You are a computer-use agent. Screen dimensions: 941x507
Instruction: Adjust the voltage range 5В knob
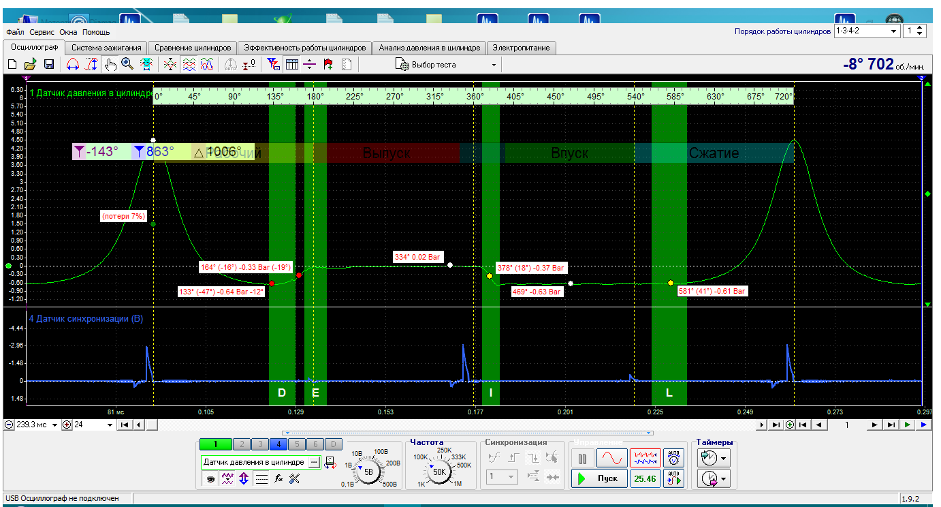(x=368, y=472)
